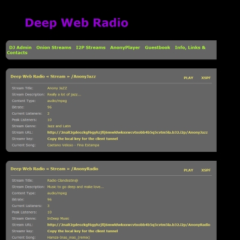
Task: Download XSPF playlist for AnonyRadio
Action: click(x=206, y=170)
